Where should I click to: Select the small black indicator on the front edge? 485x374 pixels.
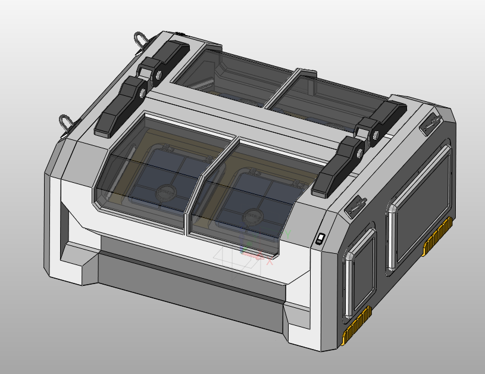(320, 238)
